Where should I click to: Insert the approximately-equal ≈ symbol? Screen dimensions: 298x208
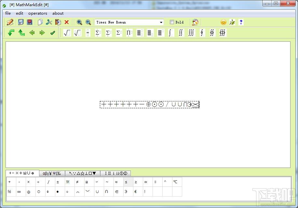(118, 182)
